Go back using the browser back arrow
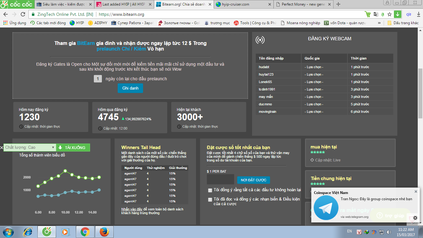This screenshot has height=238, width=423. pos(6,14)
